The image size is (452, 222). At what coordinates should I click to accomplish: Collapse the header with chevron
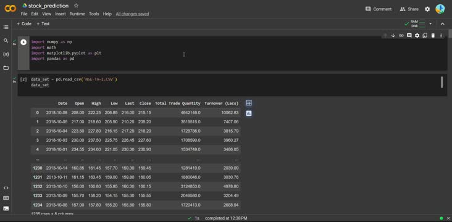point(443,23)
